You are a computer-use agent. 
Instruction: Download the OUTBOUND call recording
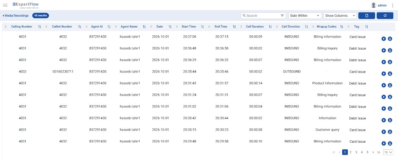click(x=390, y=74)
